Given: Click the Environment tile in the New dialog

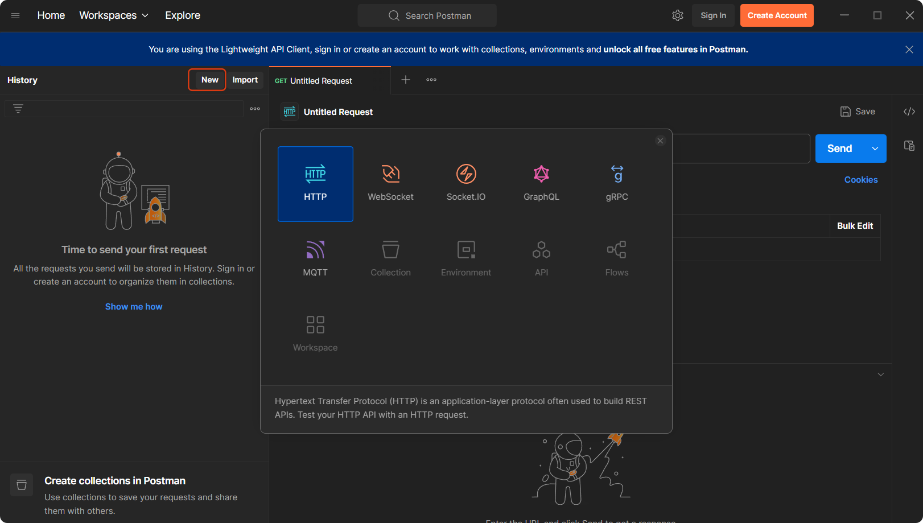Looking at the screenshot, I should [466, 260].
